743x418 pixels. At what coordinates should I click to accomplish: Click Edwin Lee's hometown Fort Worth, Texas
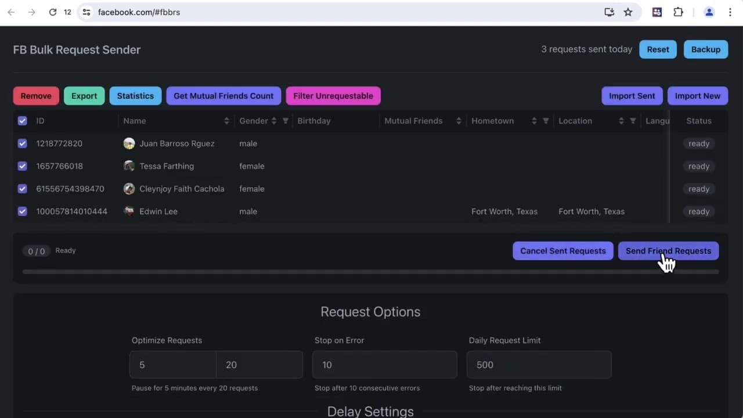(504, 211)
